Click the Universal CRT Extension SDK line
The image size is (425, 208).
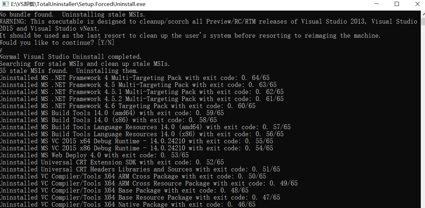pyautogui.click(x=112, y=162)
